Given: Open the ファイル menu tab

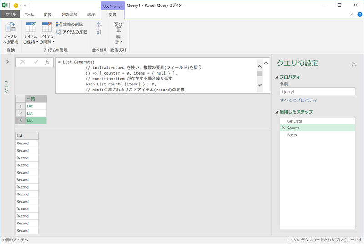Looking at the screenshot, I should click(x=10, y=15).
